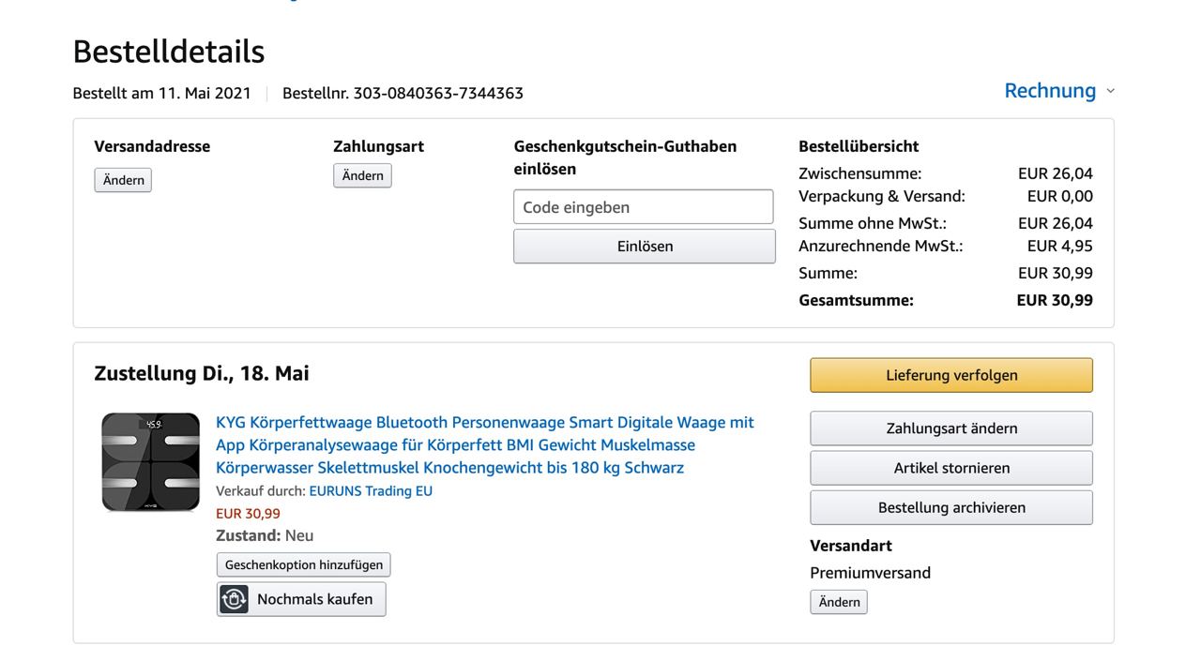Visit seller EURUNS Trading EU
Screen dimensions: 1201x661
371,490
